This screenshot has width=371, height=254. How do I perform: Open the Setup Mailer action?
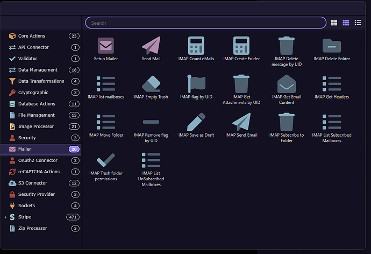point(106,49)
